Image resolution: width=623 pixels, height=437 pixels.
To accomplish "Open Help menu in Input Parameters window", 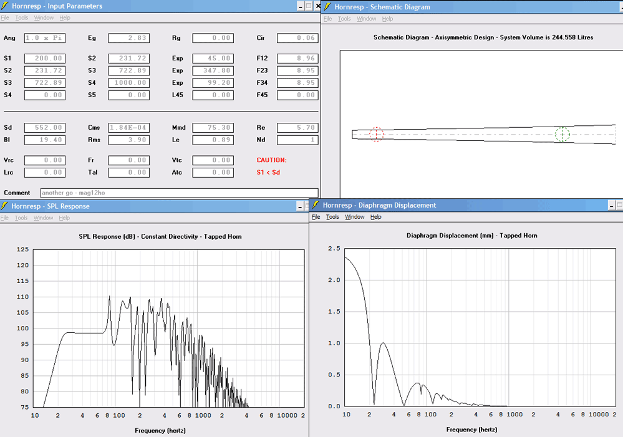I will [x=65, y=18].
